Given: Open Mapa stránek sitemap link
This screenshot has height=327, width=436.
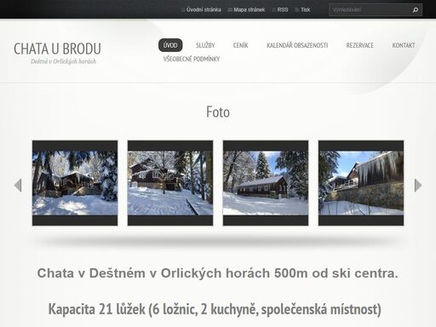Looking at the screenshot, I should pyautogui.click(x=250, y=9).
